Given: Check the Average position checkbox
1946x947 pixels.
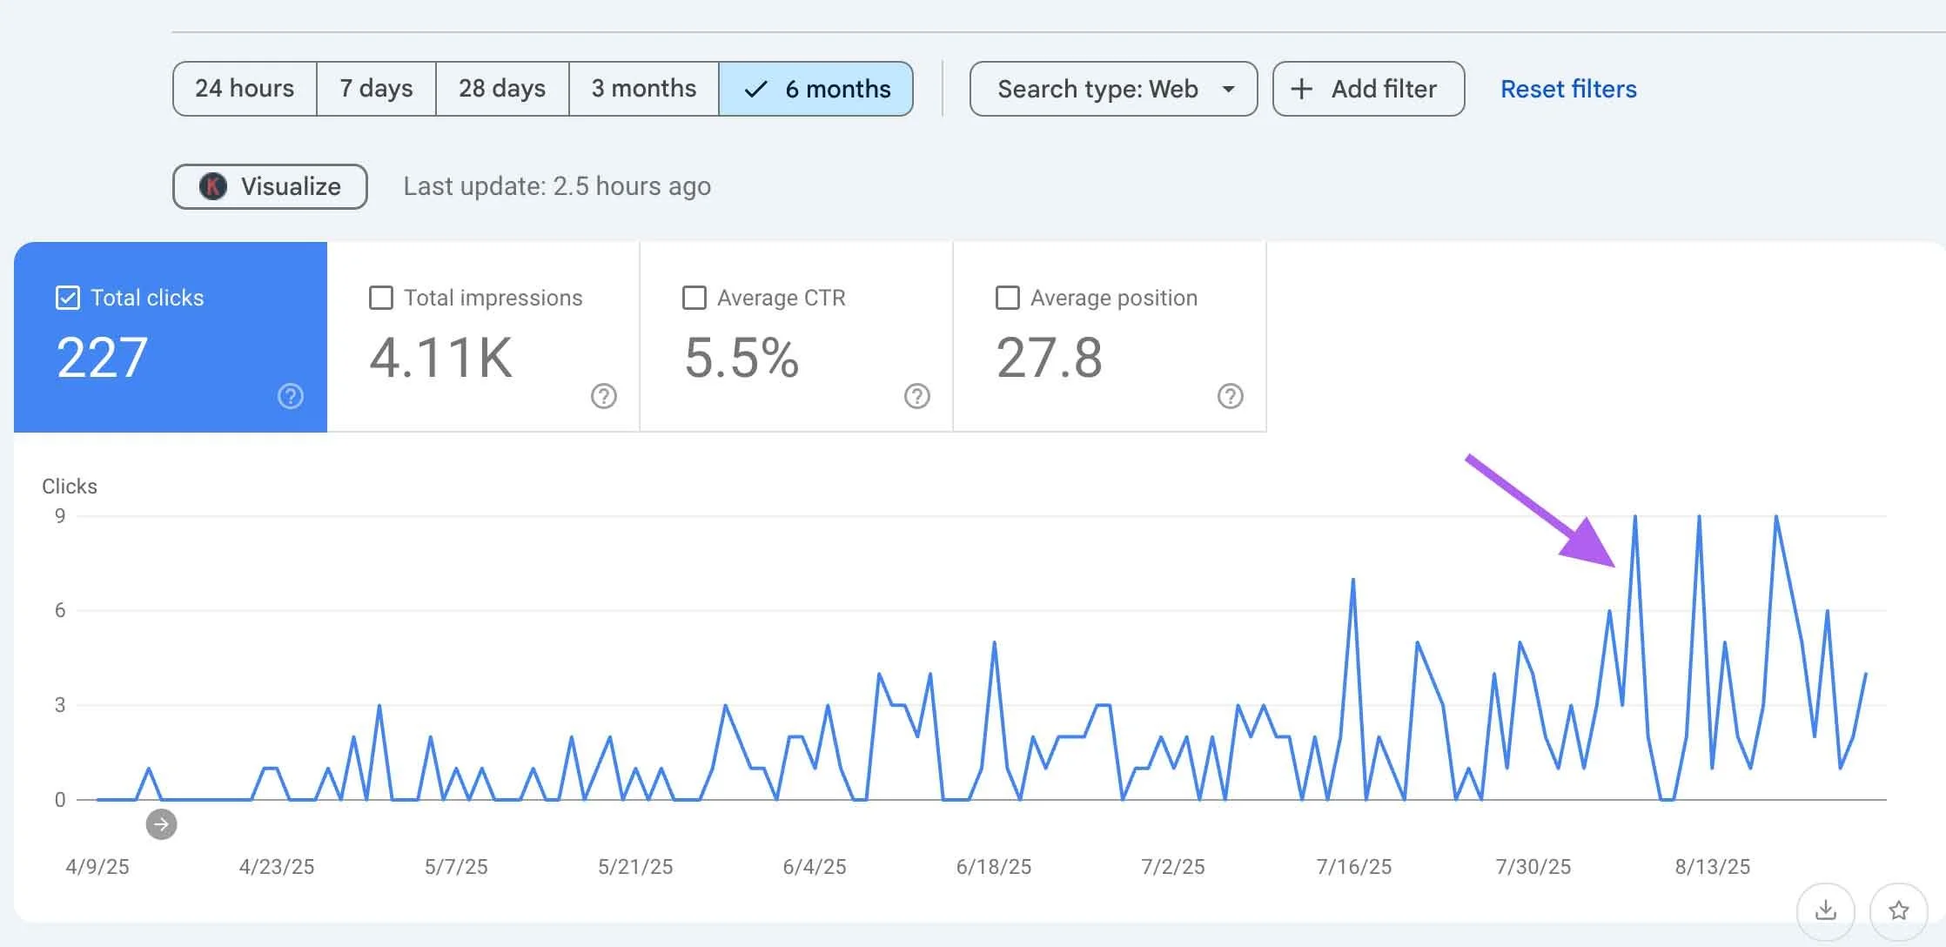Looking at the screenshot, I should pyautogui.click(x=1007, y=298).
